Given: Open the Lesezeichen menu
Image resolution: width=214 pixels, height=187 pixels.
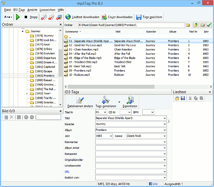Looking at the screenshot, I should coord(47,10).
